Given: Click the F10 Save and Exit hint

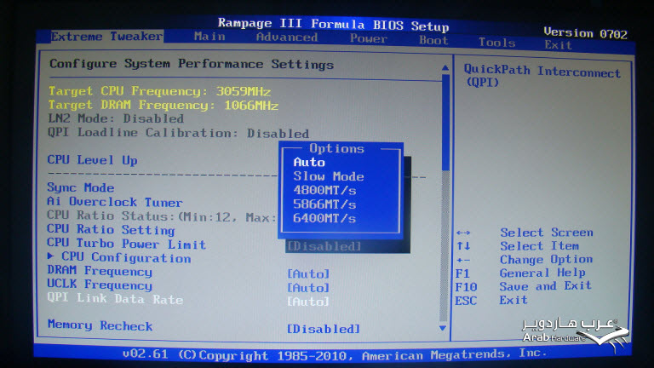Looking at the screenshot, I should pos(524,286).
